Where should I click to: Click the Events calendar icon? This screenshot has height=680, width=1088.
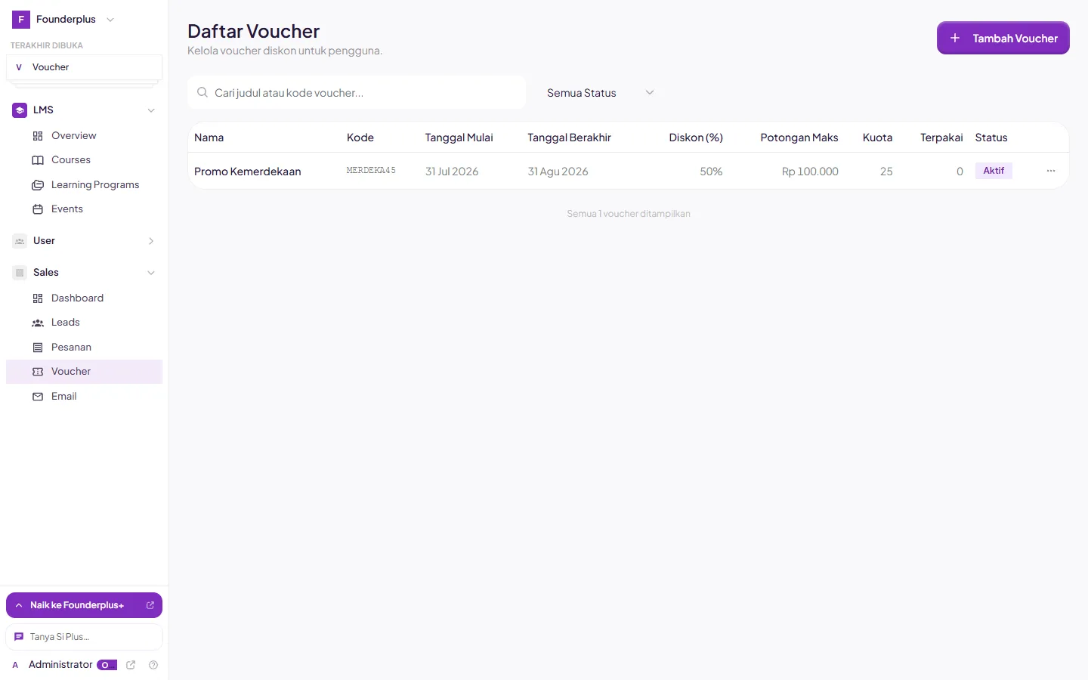[x=38, y=209]
